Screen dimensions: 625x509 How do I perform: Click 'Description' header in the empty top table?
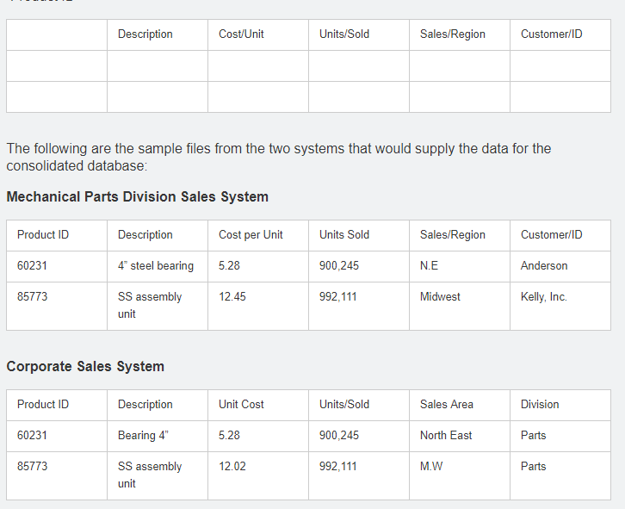tap(145, 34)
